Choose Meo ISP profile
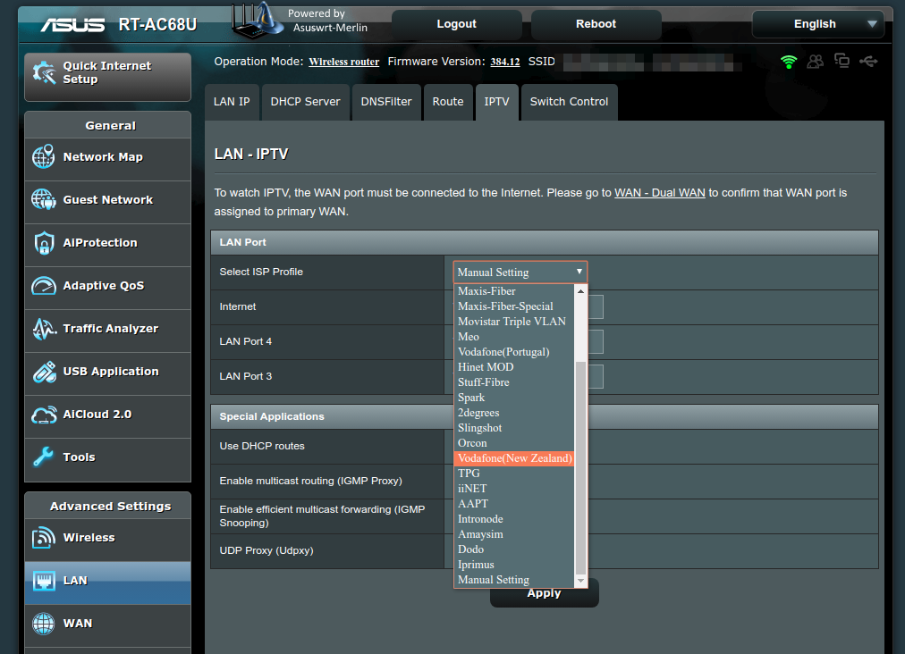905x654 pixels. (513, 337)
